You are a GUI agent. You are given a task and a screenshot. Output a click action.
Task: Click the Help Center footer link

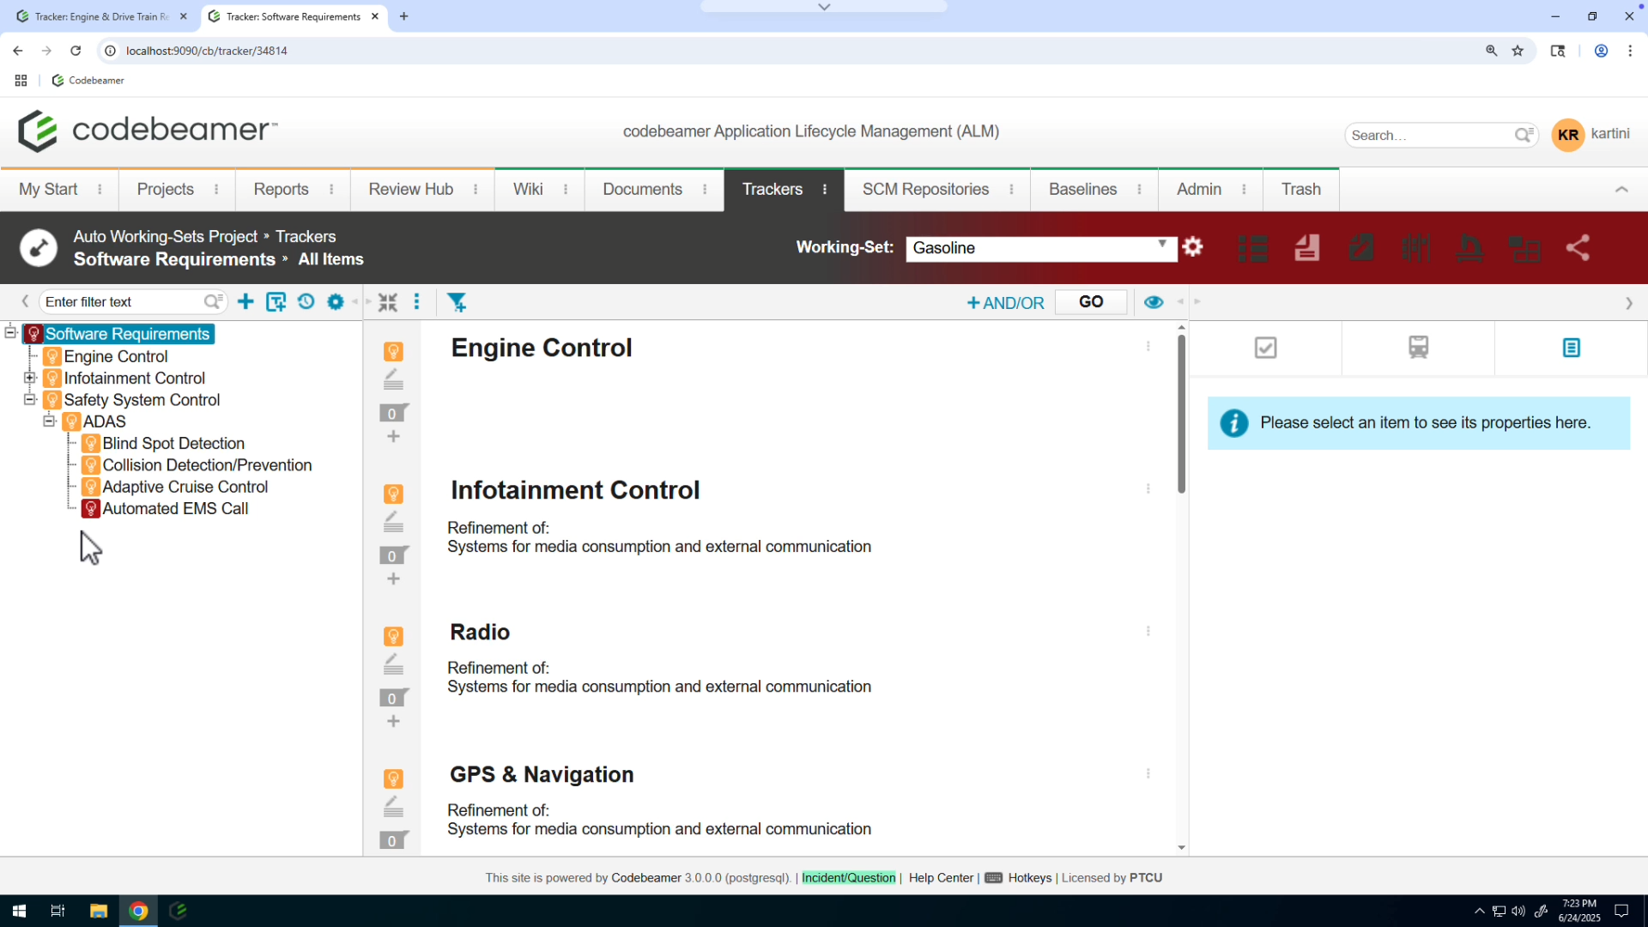point(941,877)
